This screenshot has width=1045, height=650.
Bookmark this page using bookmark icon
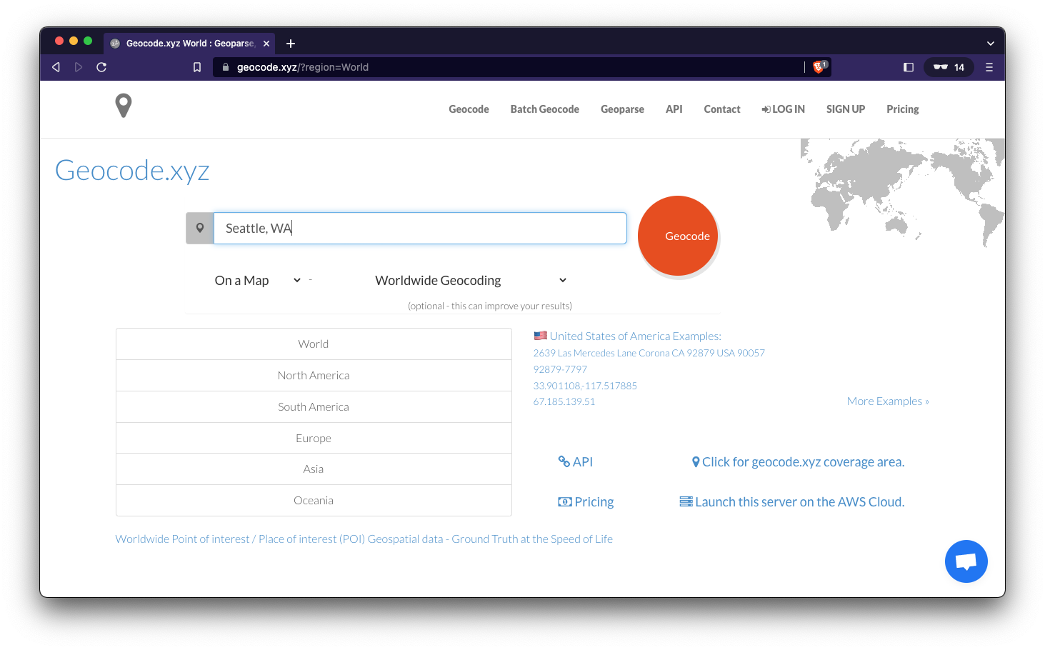coord(197,67)
